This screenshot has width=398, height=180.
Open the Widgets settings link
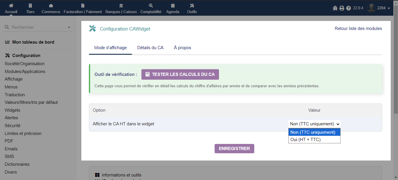pos(12,110)
